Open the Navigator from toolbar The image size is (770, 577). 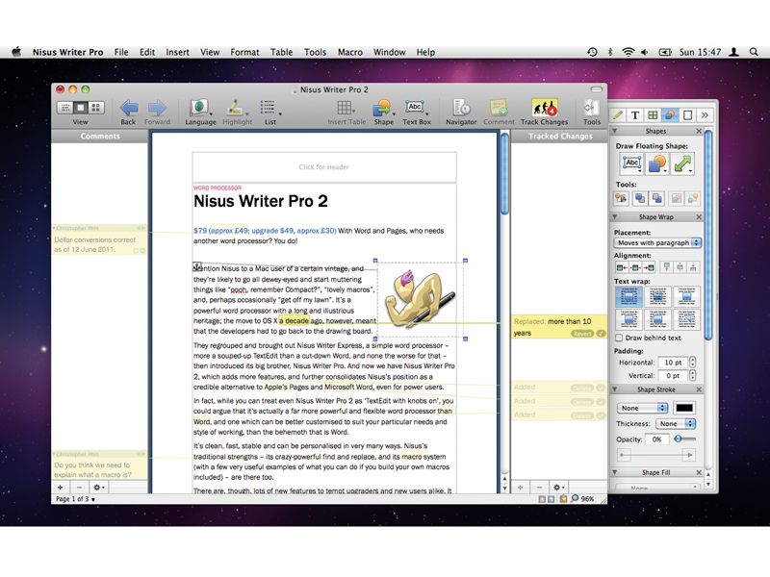pyautogui.click(x=461, y=109)
